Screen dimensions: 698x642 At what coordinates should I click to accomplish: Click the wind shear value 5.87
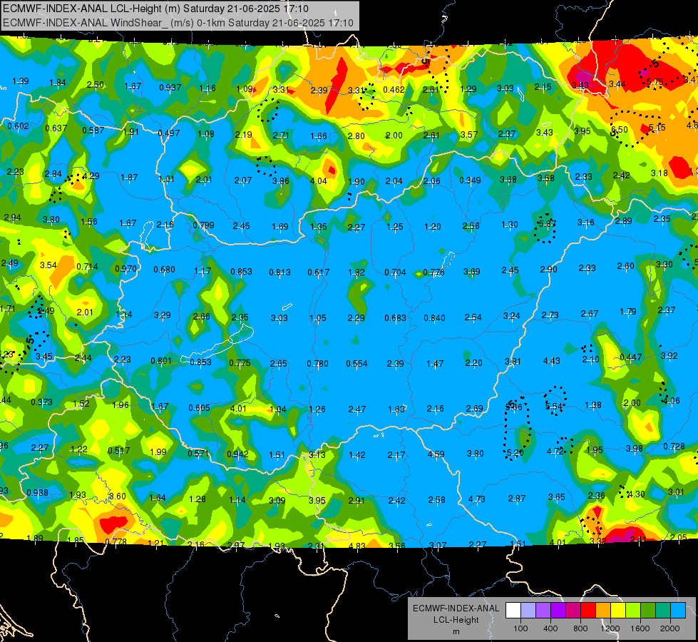point(548,223)
